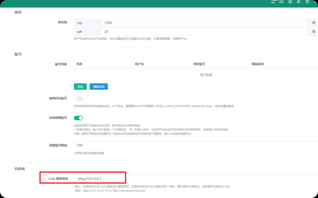Edit the ssh port field 22
The height and width of the screenshot is (198, 318).
click(x=204, y=32)
